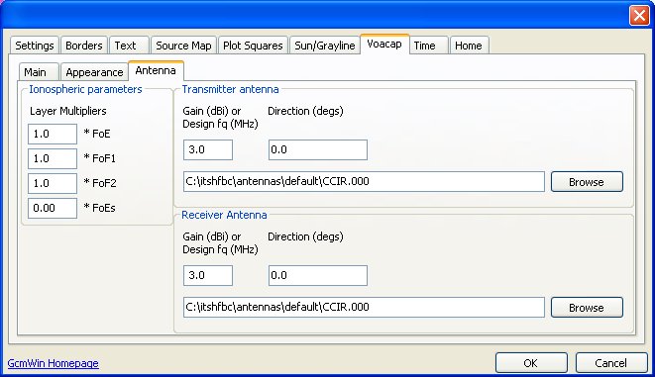
Task: Open the GcmWin Homepage link
Action: click(x=54, y=363)
